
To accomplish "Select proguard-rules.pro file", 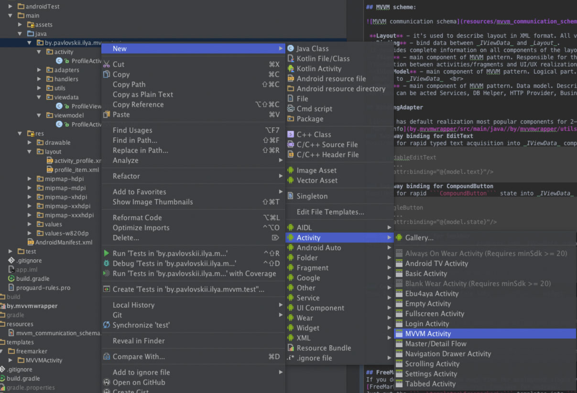I will (x=43, y=287).
